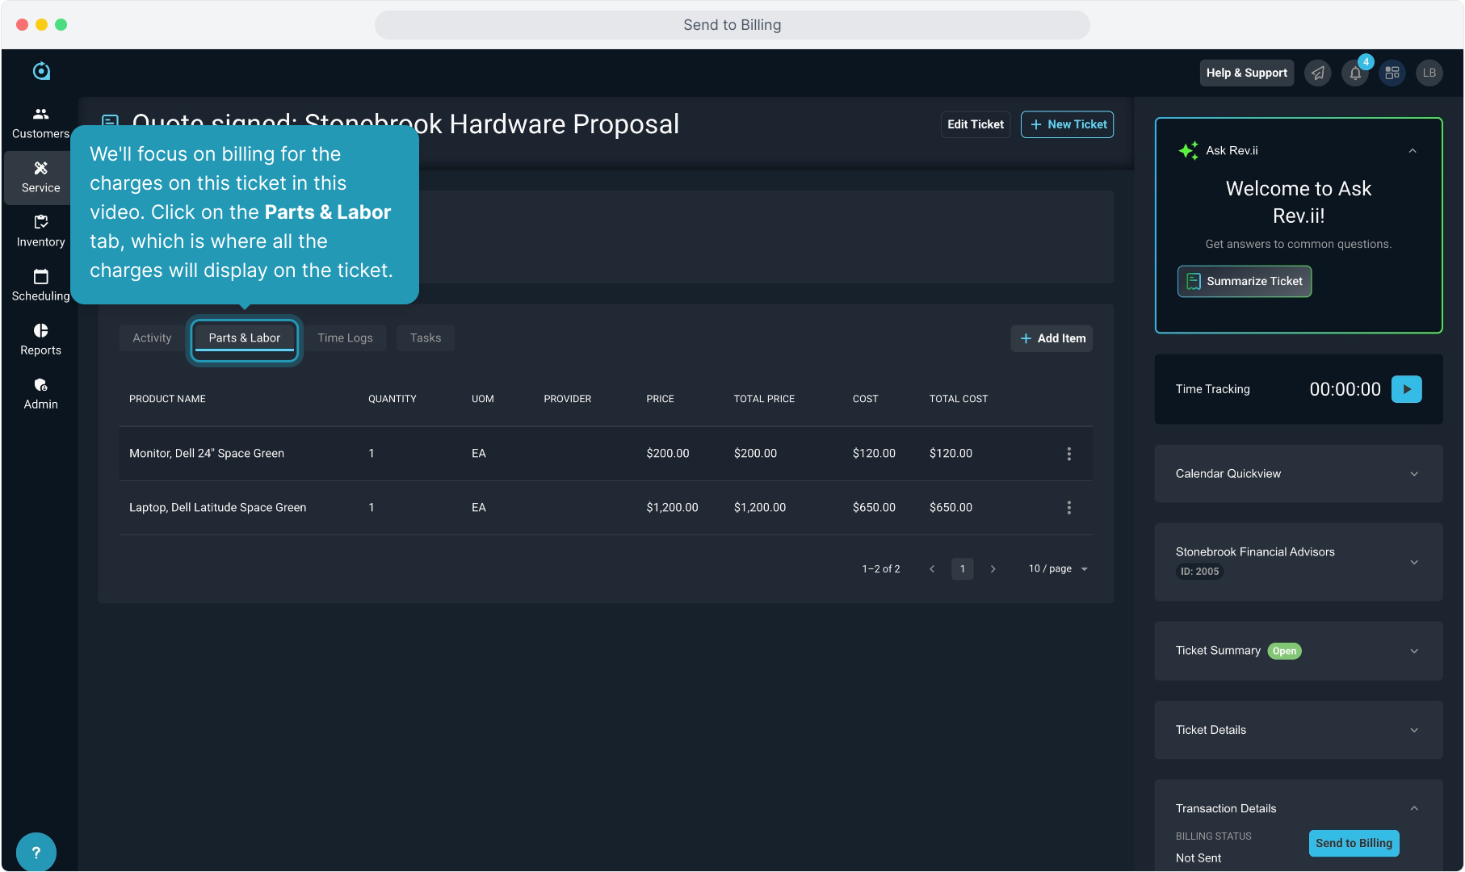Open the dashboard grid icon in header
Viewport: 1465px width, 872px height.
coord(1392,73)
